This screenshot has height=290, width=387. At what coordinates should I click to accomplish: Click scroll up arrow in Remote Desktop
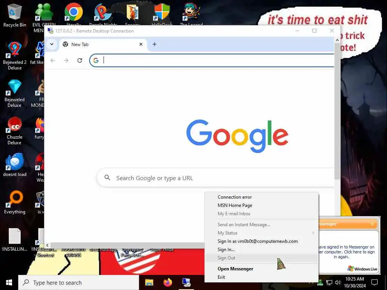[337, 40]
